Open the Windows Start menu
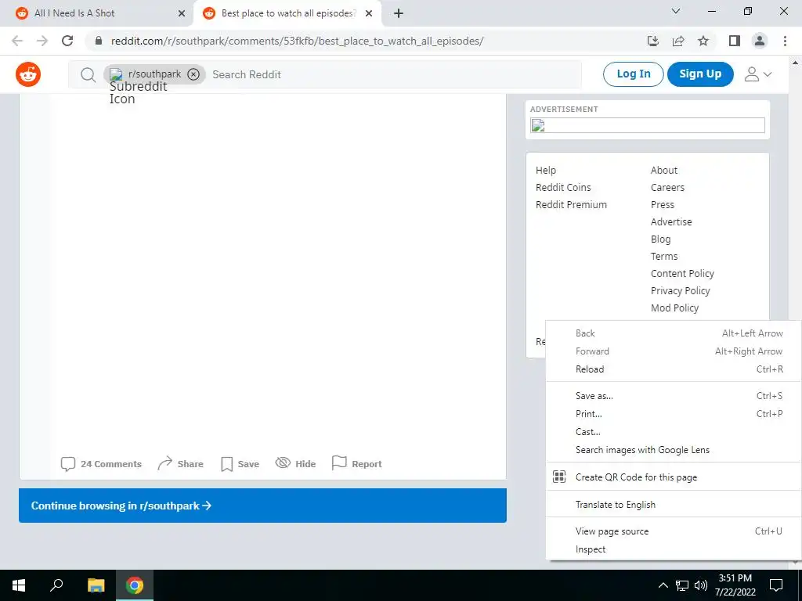This screenshot has height=601, width=802. tap(19, 585)
